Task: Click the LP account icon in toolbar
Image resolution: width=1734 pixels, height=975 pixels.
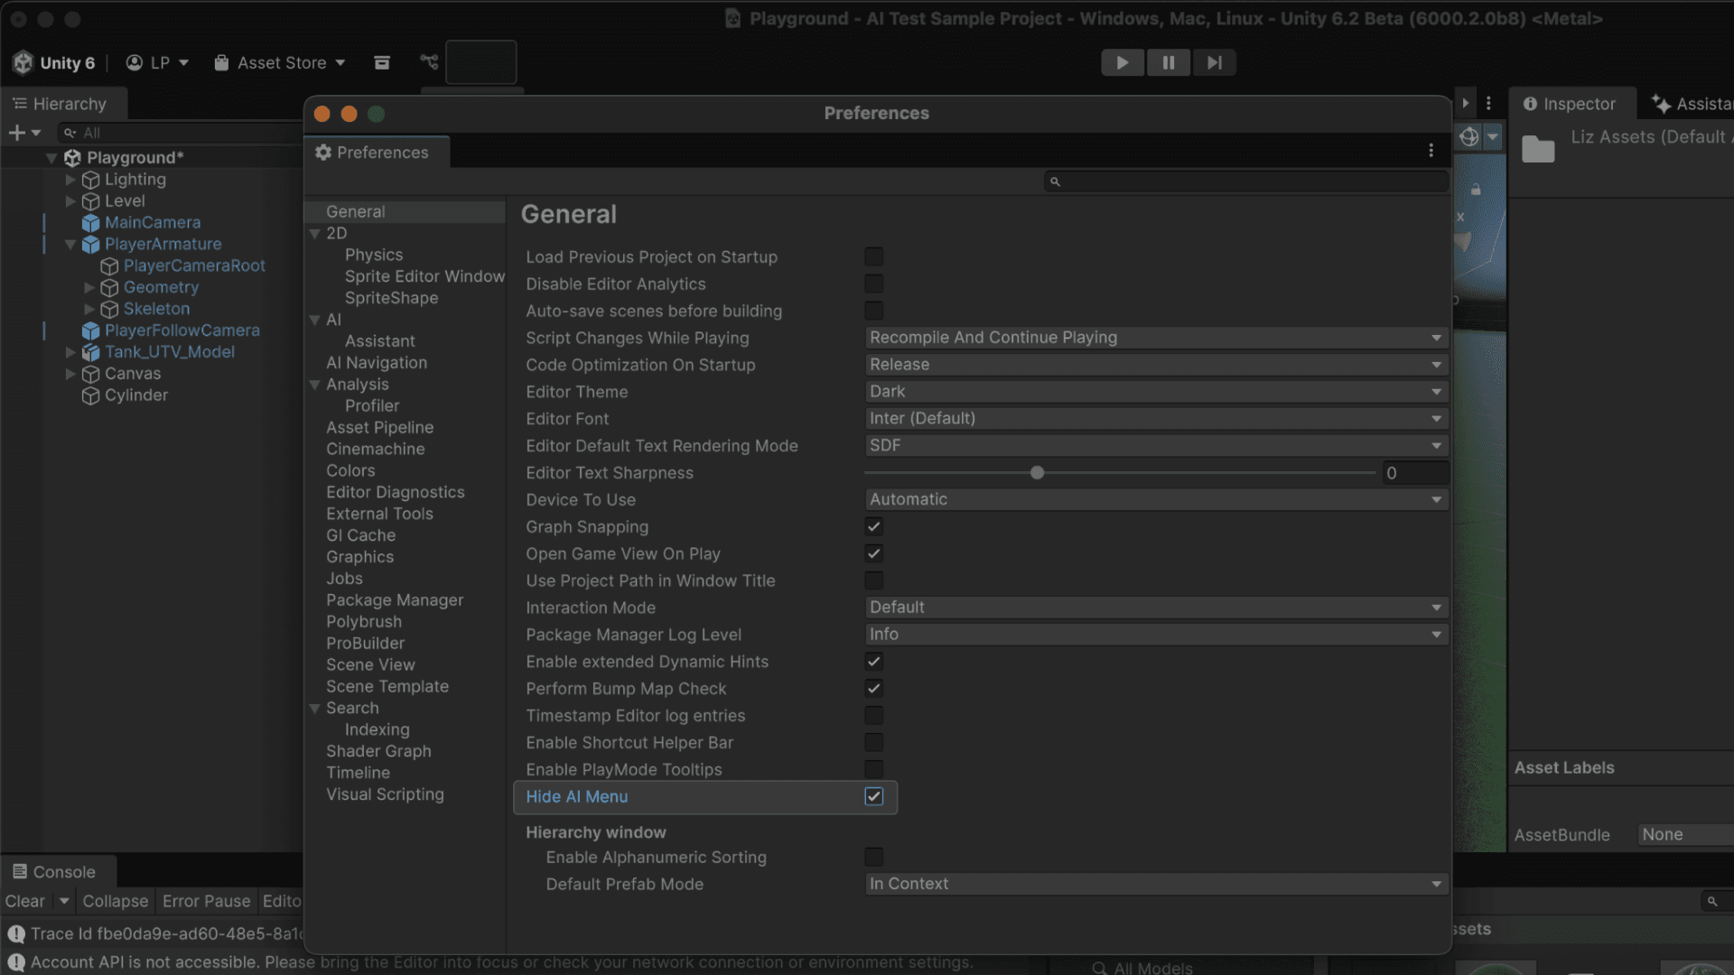Action: (x=134, y=62)
